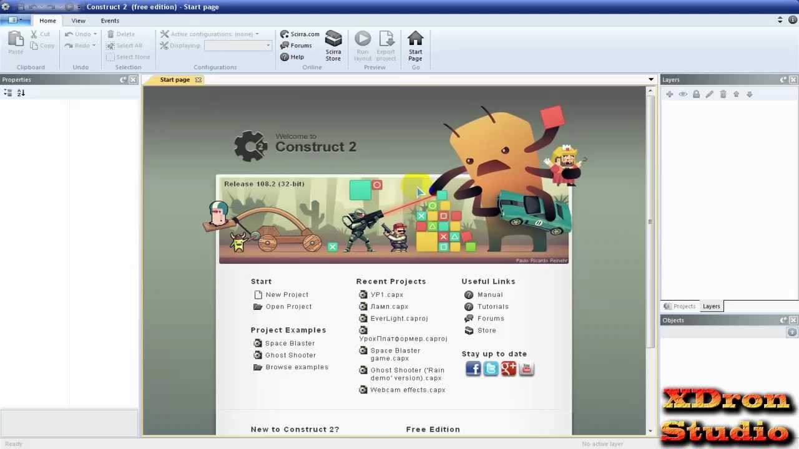Open the Displaying combo box
The image size is (799, 449).
click(238, 46)
